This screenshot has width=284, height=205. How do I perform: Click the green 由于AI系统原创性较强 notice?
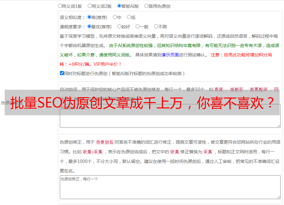(x=169, y=50)
